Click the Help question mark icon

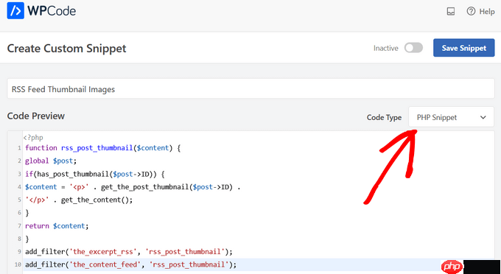471,12
